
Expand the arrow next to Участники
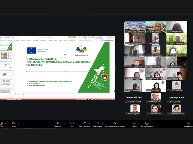pos(64,123)
